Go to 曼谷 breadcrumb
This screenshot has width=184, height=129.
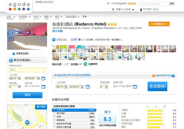[x=57, y=17]
